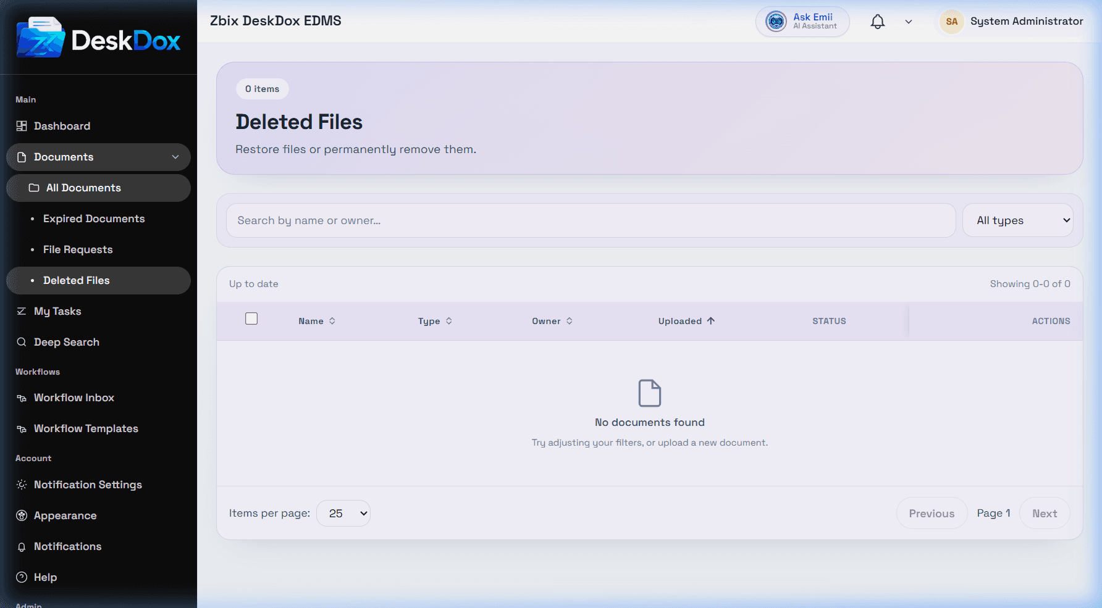Click the Deep Search magnifier icon
Image resolution: width=1102 pixels, height=608 pixels.
pos(22,342)
